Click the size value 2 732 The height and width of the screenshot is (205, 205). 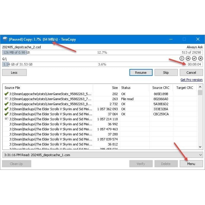point(114,104)
